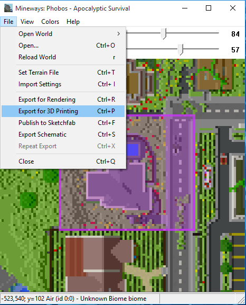Viewport: 246px width, 305px height.
Task: Click the upper height slider thumb
Action: (164, 34)
